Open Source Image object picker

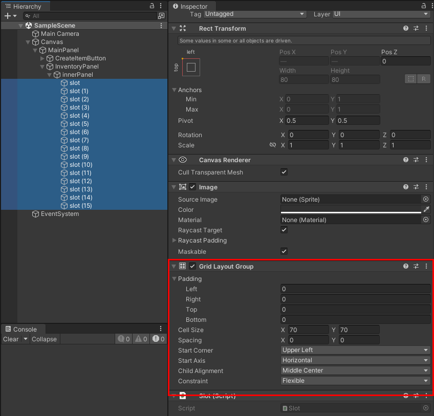tap(426, 199)
